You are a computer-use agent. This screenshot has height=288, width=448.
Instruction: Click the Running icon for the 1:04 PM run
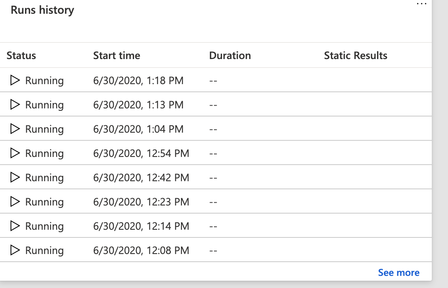point(15,129)
